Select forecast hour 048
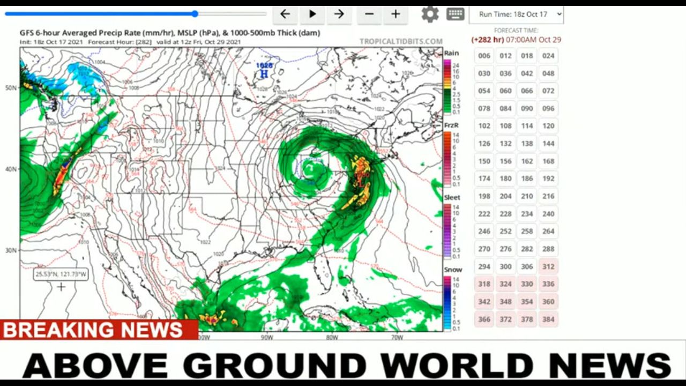This screenshot has height=386, width=686. pyautogui.click(x=548, y=73)
